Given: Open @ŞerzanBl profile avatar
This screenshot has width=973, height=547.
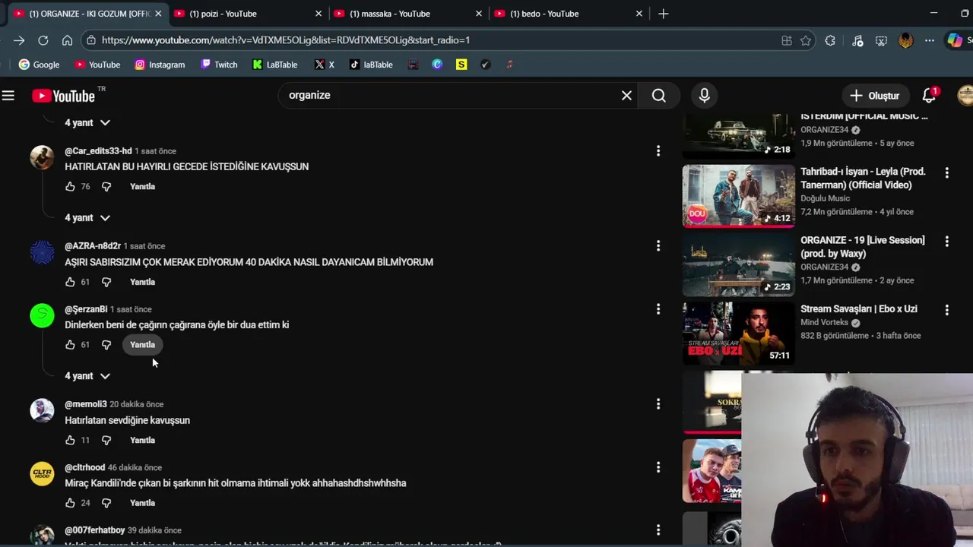Looking at the screenshot, I should (42, 315).
